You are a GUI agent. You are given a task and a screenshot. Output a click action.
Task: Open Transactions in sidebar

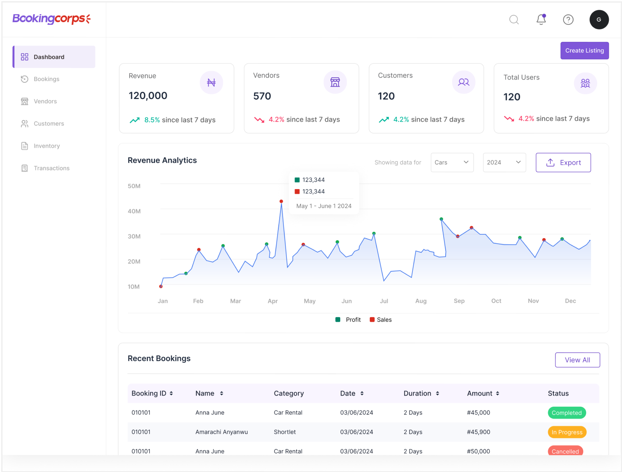(x=52, y=168)
